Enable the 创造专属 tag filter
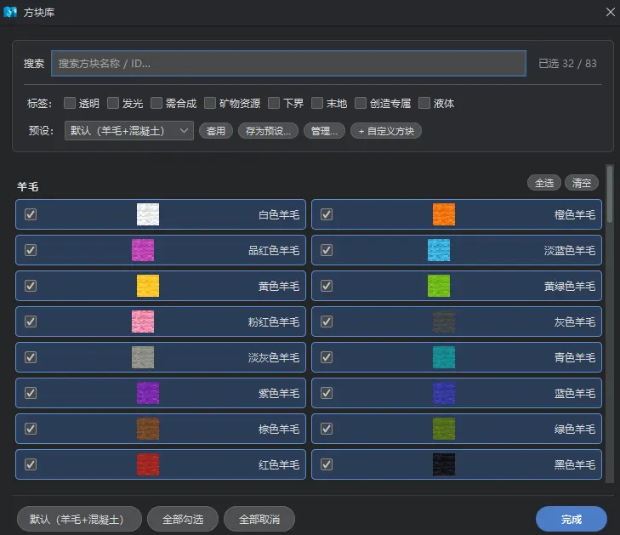620x535 pixels. click(361, 103)
